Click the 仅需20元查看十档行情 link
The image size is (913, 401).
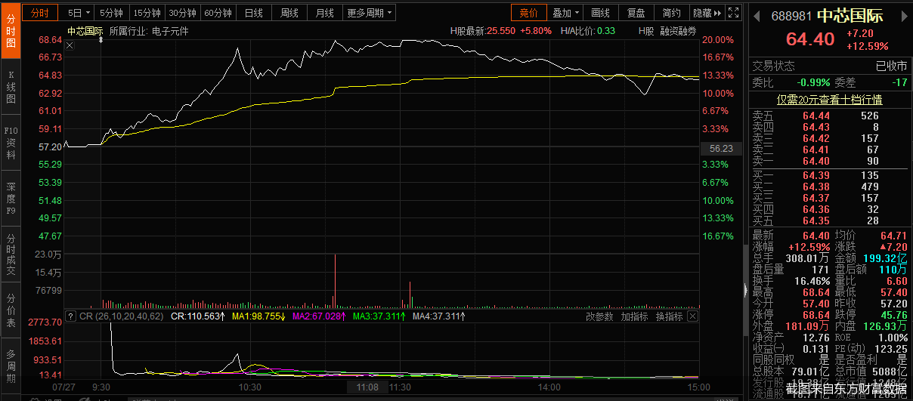(830, 99)
